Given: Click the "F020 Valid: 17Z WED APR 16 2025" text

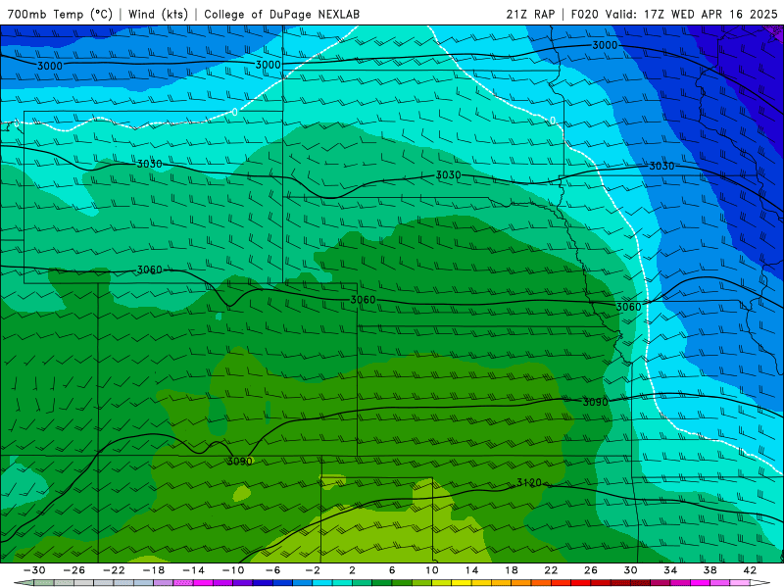Looking at the screenshot, I should tap(674, 14).
